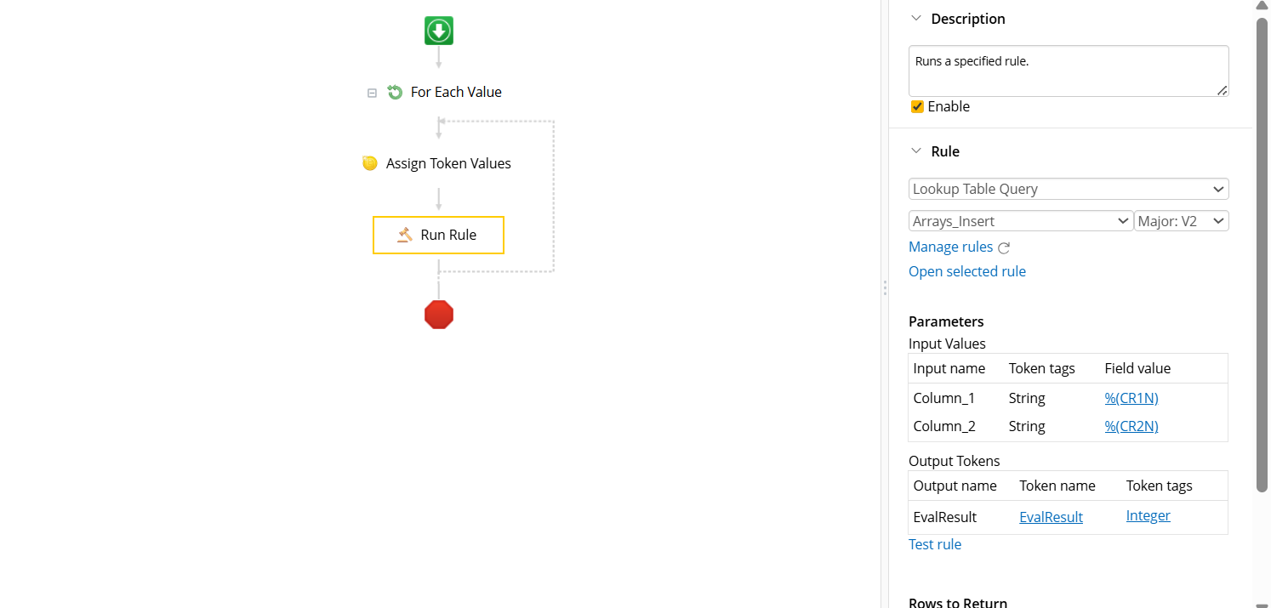Screen dimensions: 1271x608
Task: Open the Lookup Table Query dropdown
Action: click(1069, 189)
